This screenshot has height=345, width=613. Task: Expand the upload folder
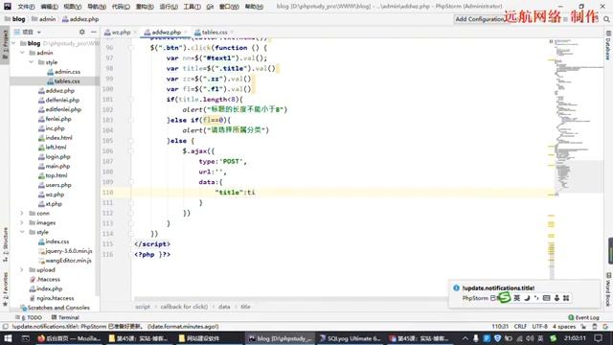click(x=22, y=270)
